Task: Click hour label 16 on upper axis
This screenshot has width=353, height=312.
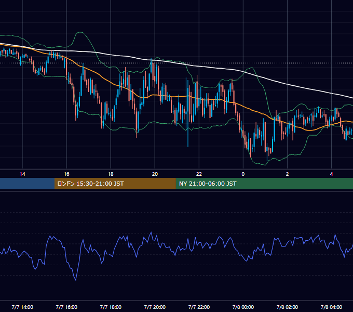Action: (66, 174)
